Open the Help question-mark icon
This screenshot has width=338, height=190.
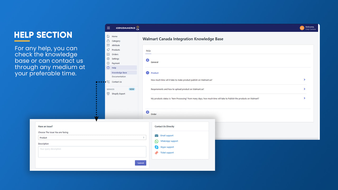109,68
